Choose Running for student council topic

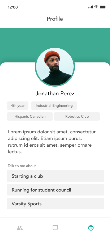pos(55,190)
